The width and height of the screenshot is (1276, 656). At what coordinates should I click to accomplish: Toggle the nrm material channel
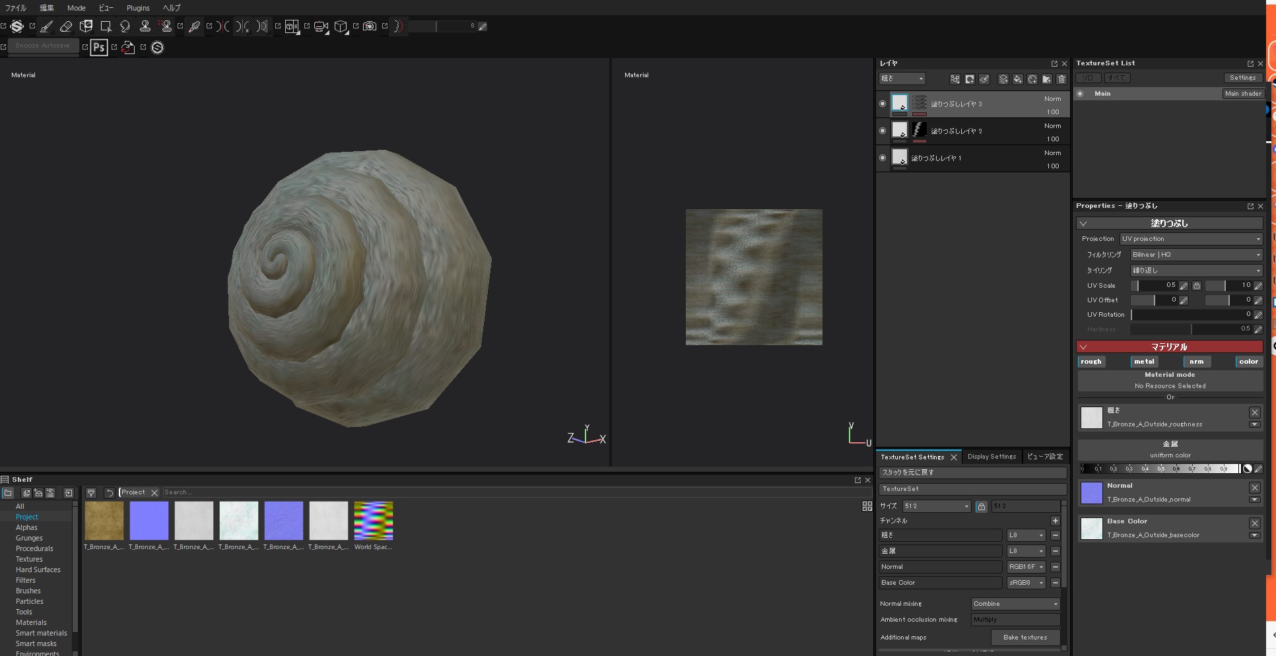[1197, 362]
